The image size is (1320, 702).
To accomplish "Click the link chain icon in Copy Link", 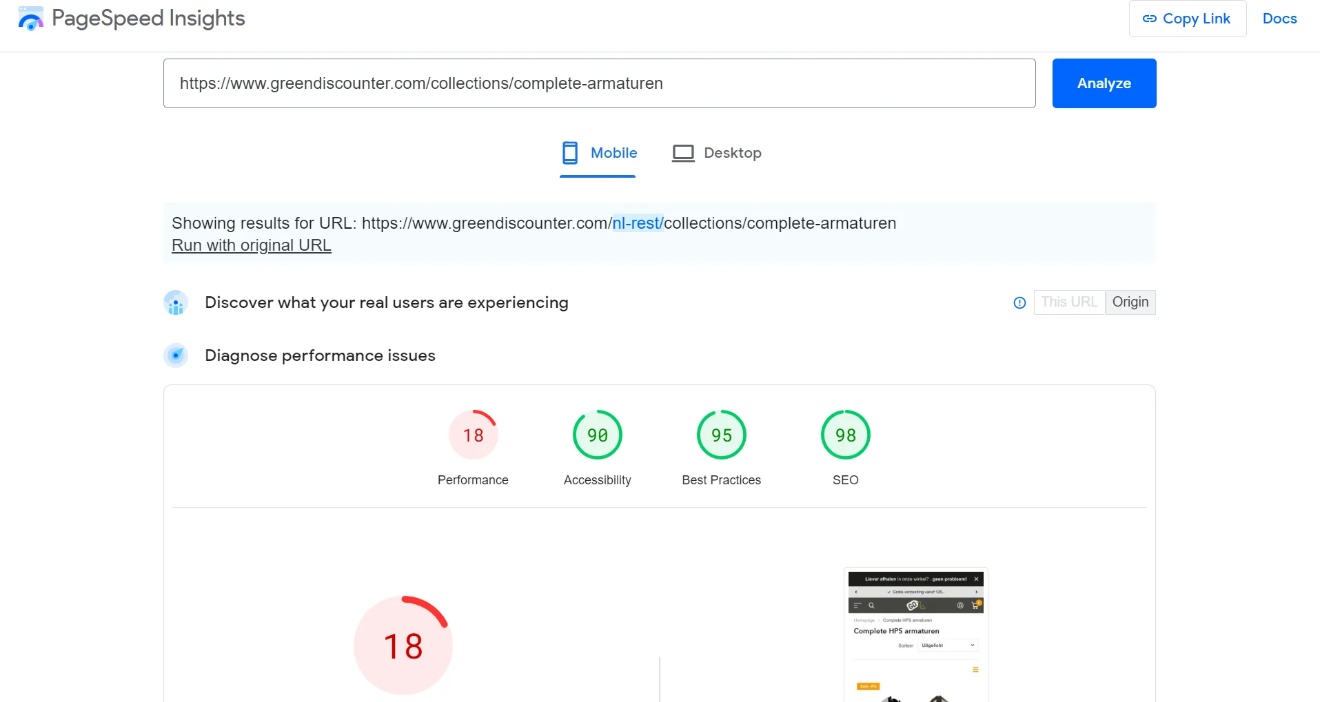I will point(1149,19).
